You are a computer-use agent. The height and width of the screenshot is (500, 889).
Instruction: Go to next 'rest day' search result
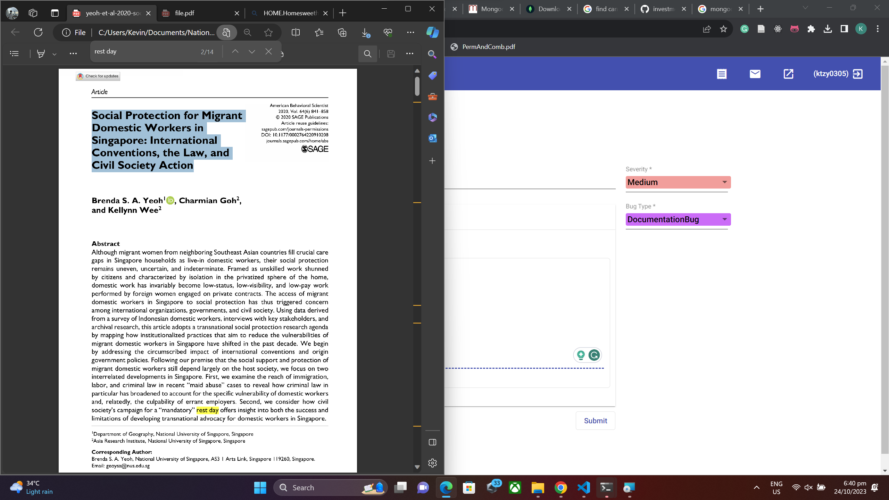[252, 51]
